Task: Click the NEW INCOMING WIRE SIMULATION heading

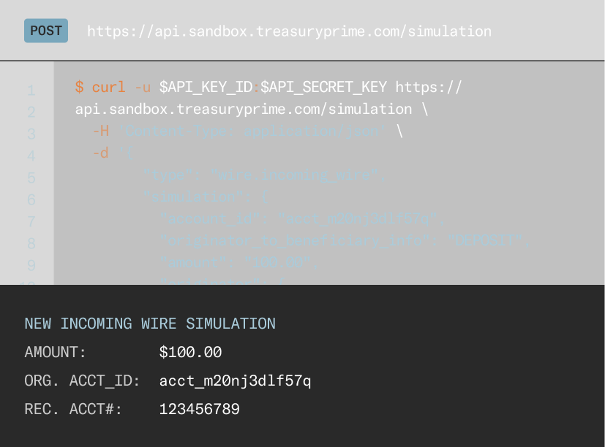Action: tap(150, 324)
